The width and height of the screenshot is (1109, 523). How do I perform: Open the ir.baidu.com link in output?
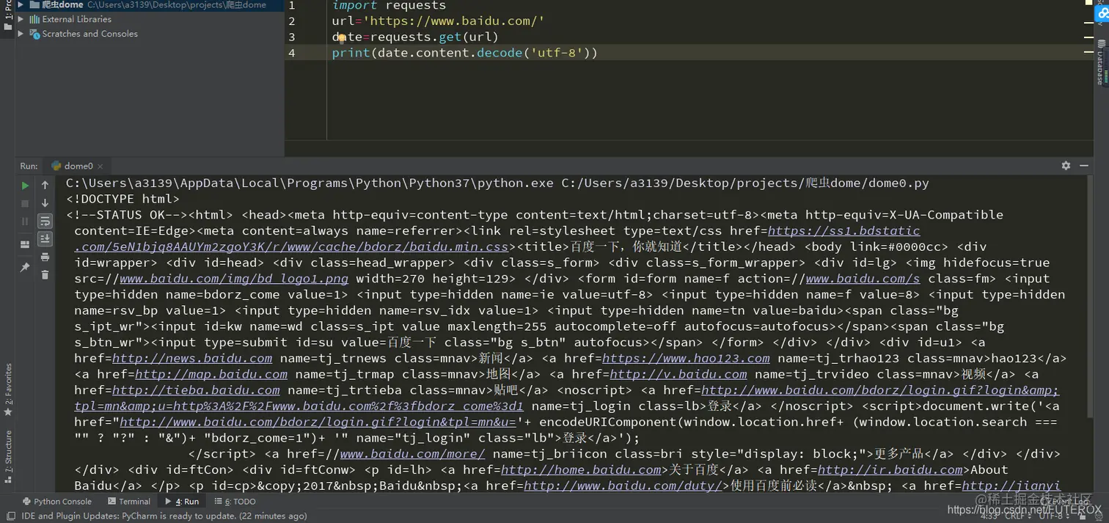click(890, 469)
